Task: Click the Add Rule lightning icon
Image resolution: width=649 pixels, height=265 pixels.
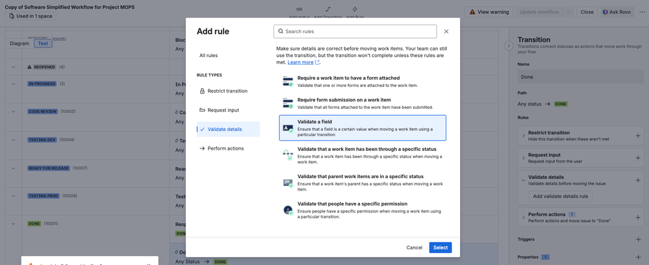Action: point(355,10)
